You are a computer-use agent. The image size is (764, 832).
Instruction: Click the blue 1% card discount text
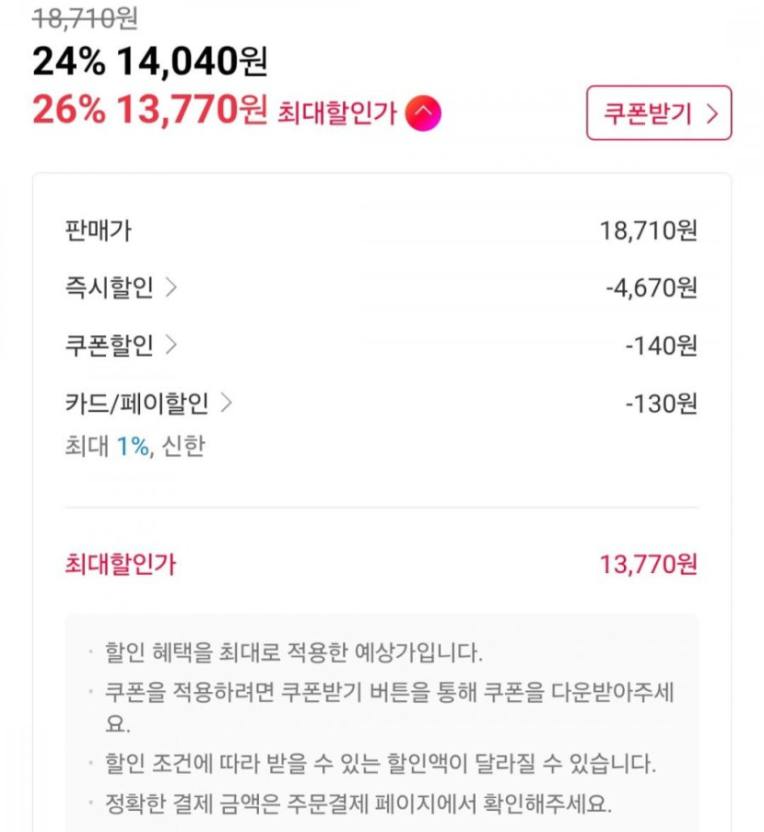pyautogui.click(x=132, y=447)
